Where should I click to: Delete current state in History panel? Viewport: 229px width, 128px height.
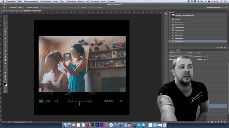[x=225, y=48]
